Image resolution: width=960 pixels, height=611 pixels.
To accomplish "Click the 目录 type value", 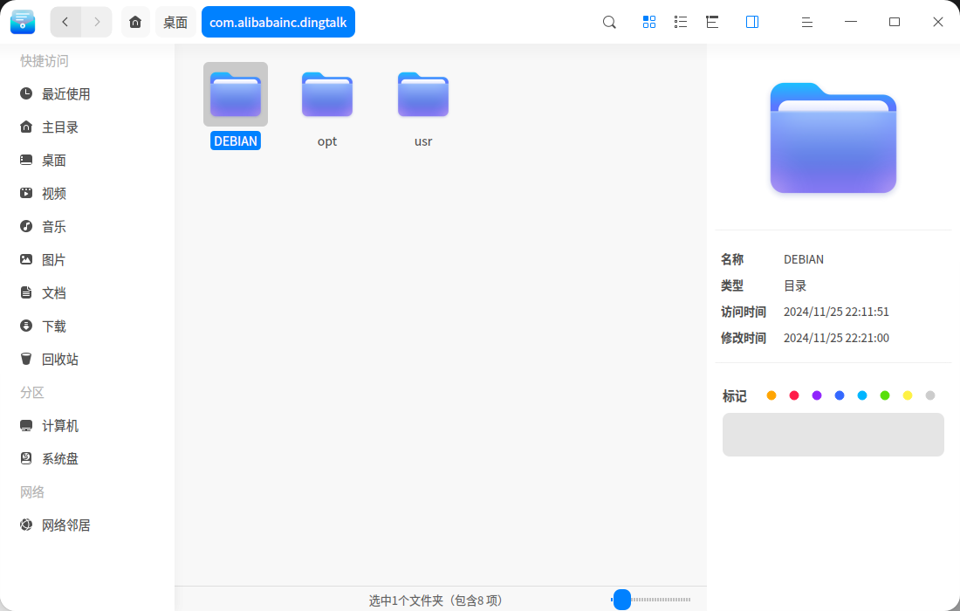I will click(x=795, y=285).
